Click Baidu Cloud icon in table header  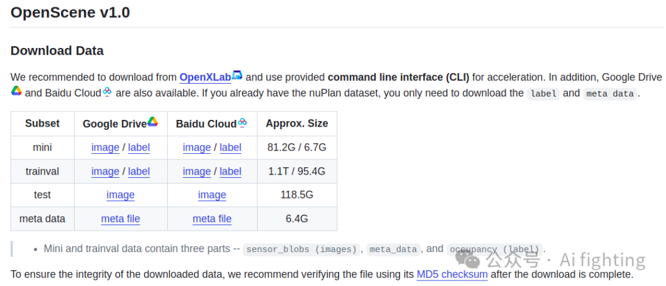tap(242, 122)
